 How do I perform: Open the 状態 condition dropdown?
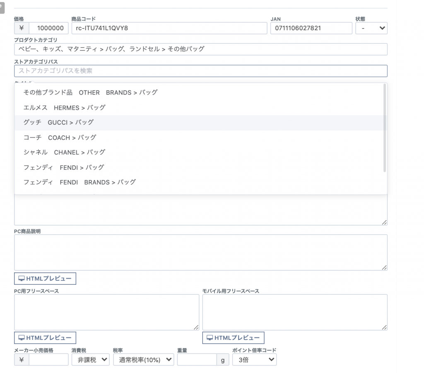pyautogui.click(x=371, y=28)
